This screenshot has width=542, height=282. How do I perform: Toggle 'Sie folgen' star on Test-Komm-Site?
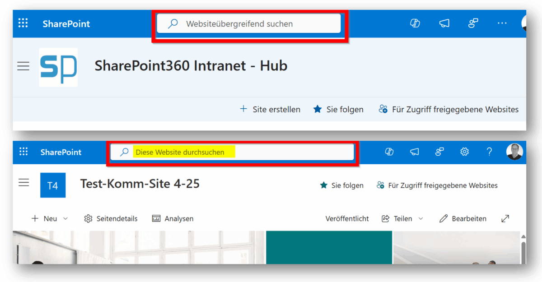click(341, 185)
